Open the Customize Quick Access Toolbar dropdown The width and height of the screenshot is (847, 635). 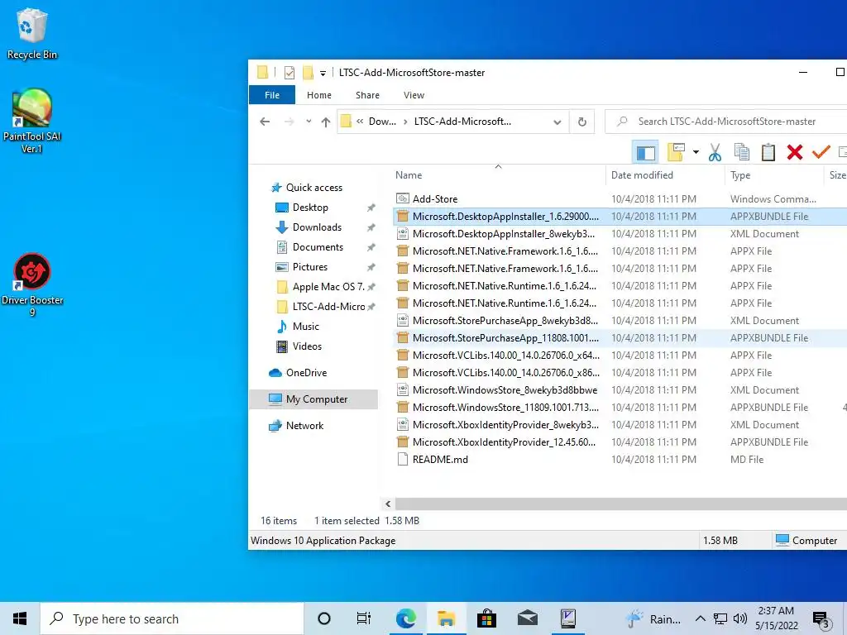(x=323, y=73)
